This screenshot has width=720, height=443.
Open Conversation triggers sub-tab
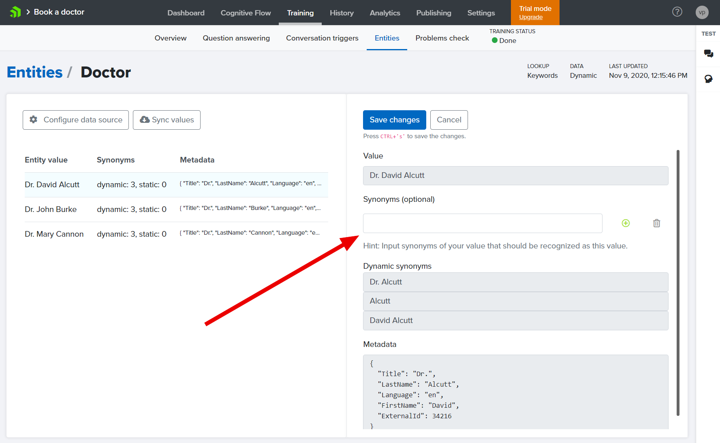coord(322,38)
